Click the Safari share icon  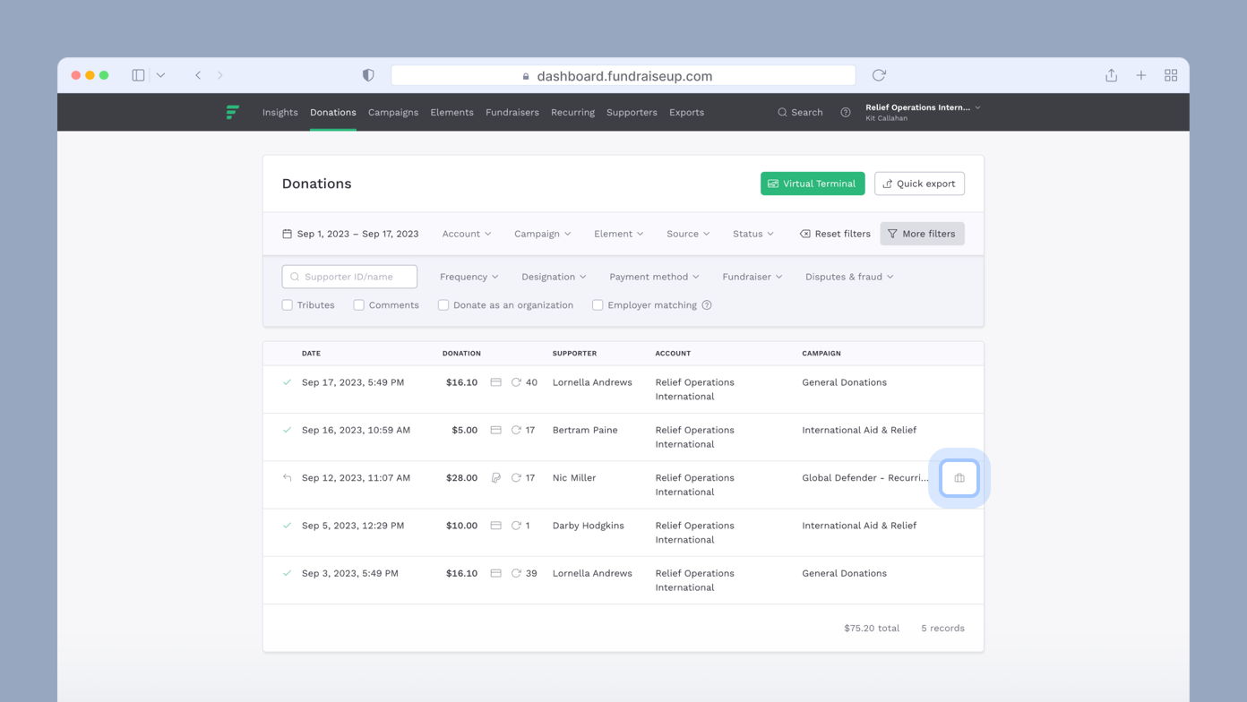[1111, 75]
